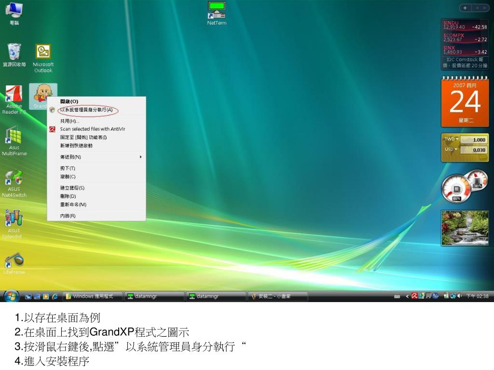Launch Internet Explorer from quick launch
The image size is (494, 370).
55,296
